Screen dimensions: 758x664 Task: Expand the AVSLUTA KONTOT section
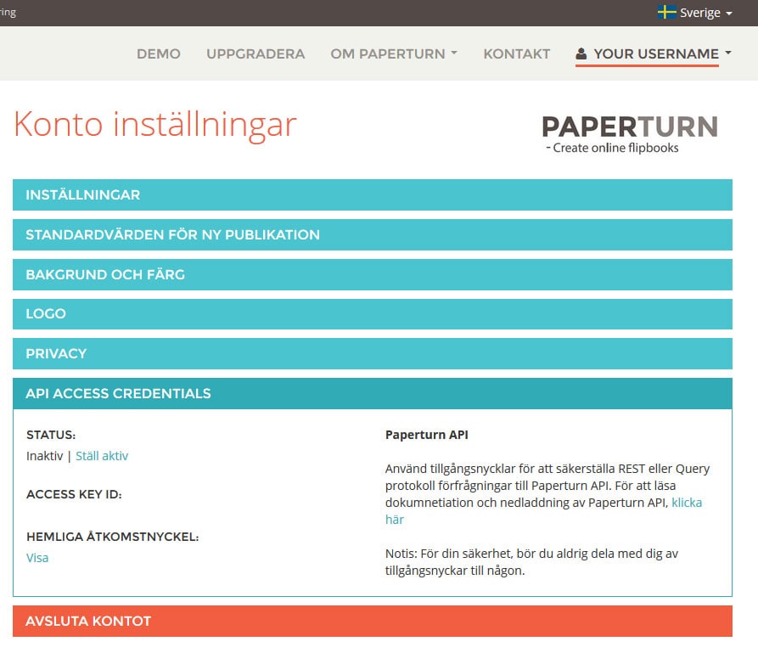pyautogui.click(x=373, y=621)
